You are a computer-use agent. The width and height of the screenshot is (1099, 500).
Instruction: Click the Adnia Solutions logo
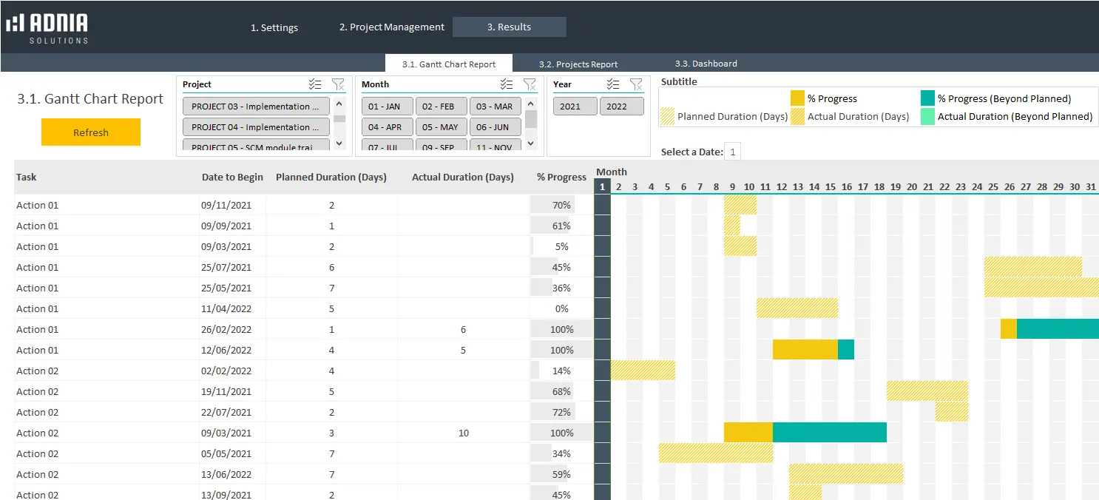coord(47,28)
